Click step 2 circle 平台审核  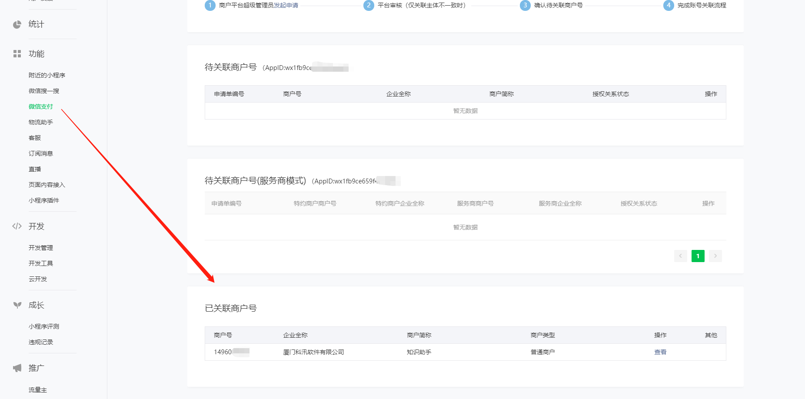tap(369, 5)
